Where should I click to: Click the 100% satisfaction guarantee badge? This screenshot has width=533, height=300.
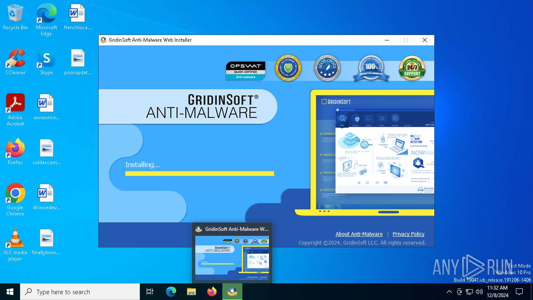pyautogui.click(x=371, y=68)
